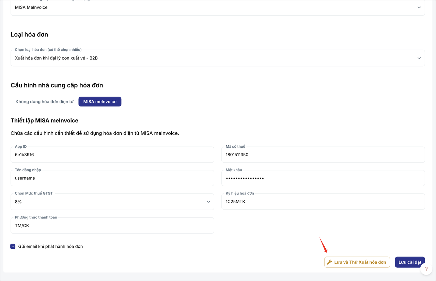Click the 'Lưu và Thử Xuất hóa đơn' button

(357, 262)
